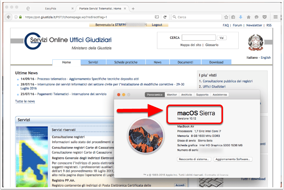Switch to the EasyPda browser tab
The height and width of the screenshot is (190, 284).
(51, 9)
